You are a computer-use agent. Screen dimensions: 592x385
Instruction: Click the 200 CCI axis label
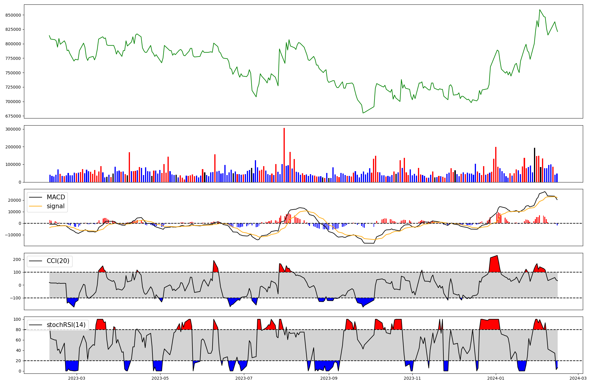click(17, 259)
